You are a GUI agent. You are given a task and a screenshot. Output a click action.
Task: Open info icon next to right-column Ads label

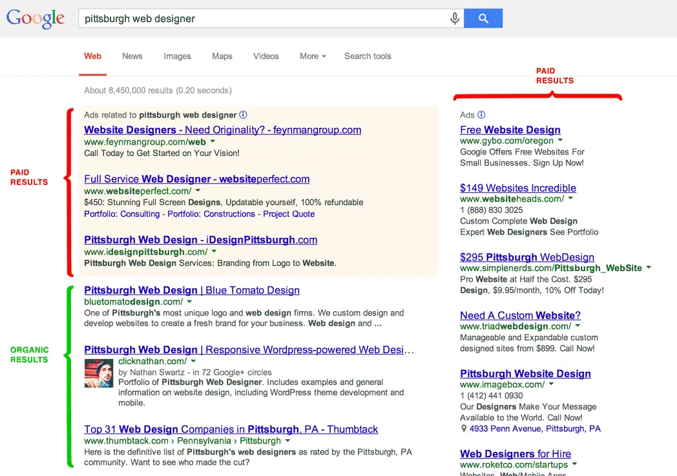[481, 114]
